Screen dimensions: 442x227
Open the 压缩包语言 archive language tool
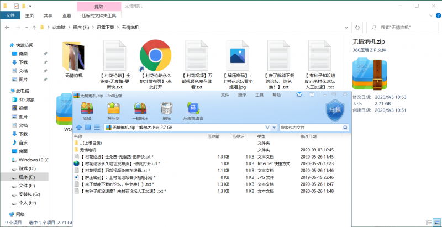coord(193,110)
